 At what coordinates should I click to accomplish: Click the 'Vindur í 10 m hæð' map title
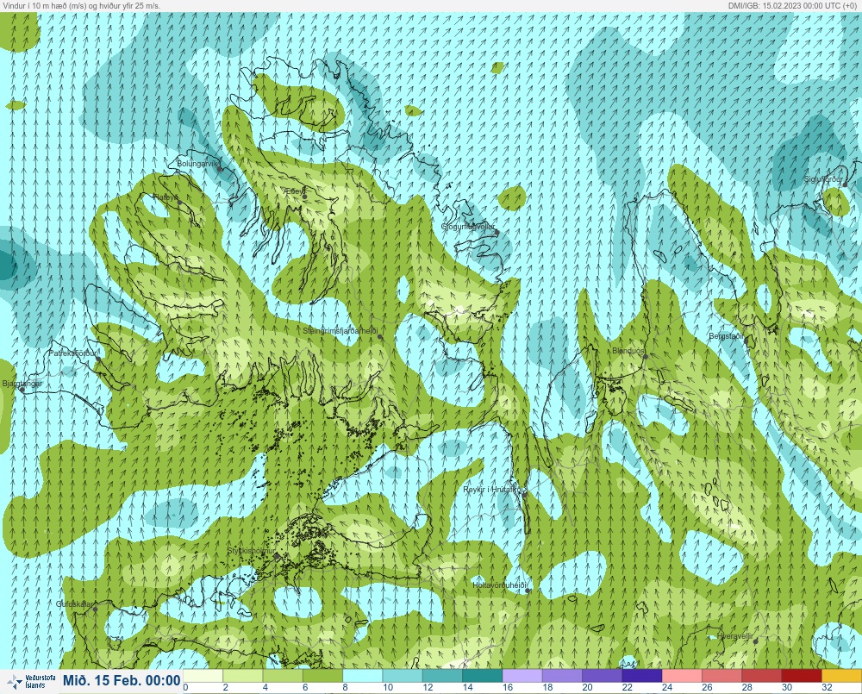coord(81,5)
